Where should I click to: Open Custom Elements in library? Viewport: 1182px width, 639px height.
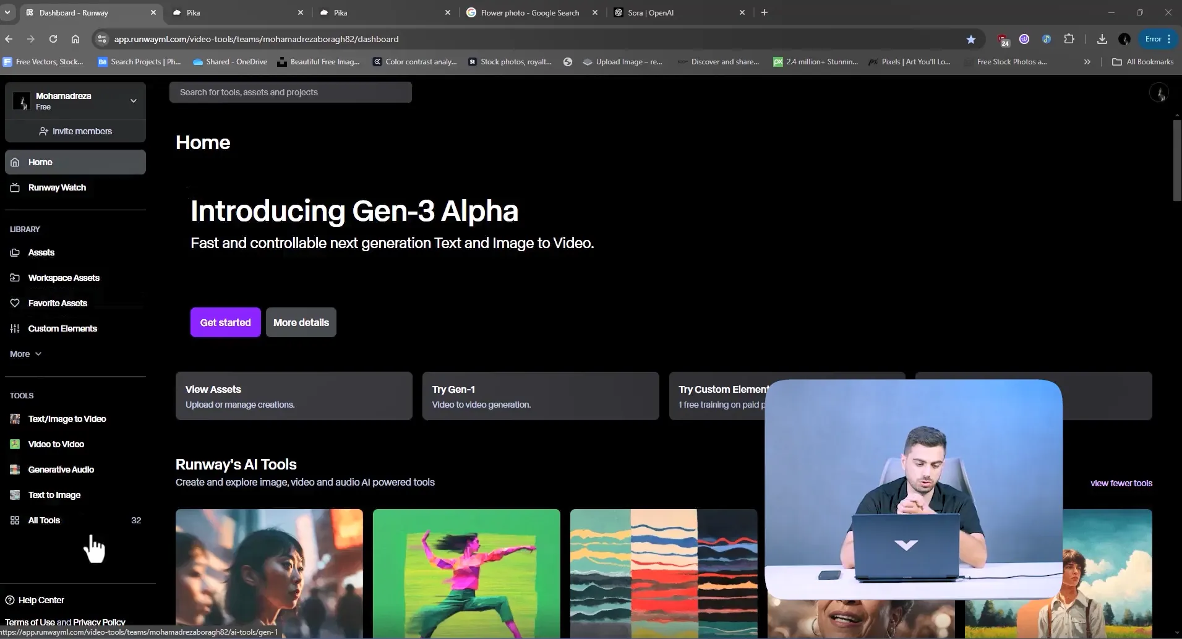tap(62, 328)
